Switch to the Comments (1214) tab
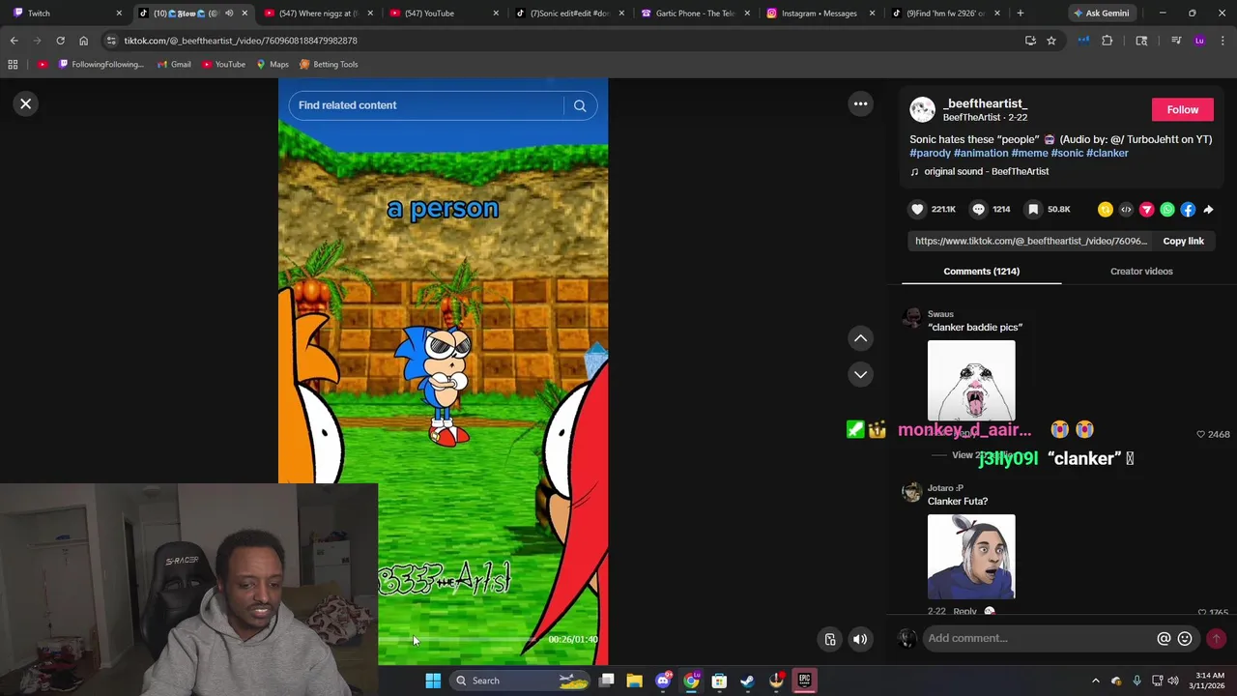1237x696 pixels. pyautogui.click(x=981, y=272)
